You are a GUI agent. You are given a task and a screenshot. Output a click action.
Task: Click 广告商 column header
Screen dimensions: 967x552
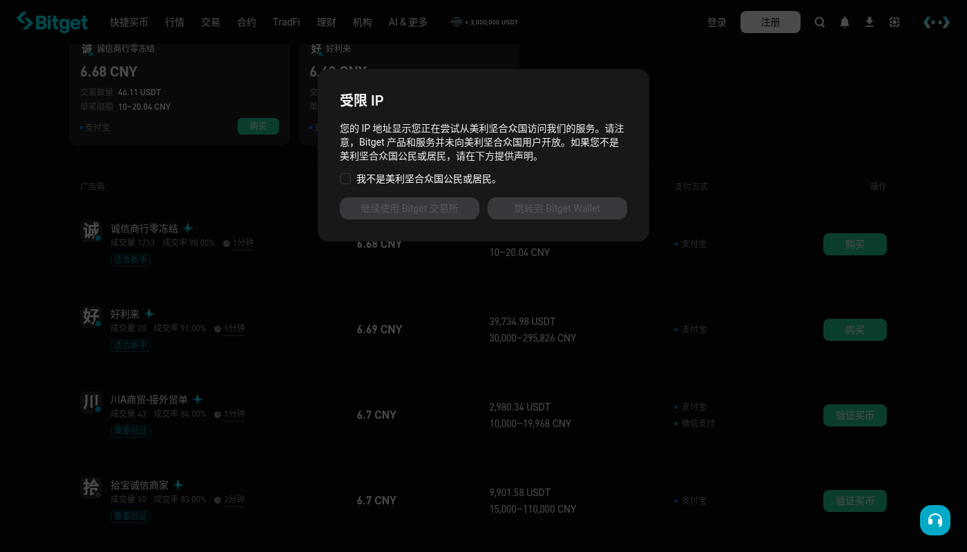93,187
